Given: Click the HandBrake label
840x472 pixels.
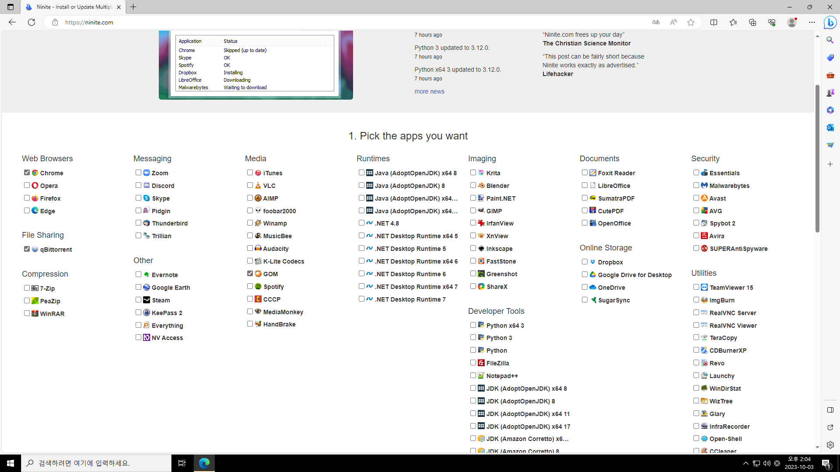Looking at the screenshot, I should coord(279,324).
